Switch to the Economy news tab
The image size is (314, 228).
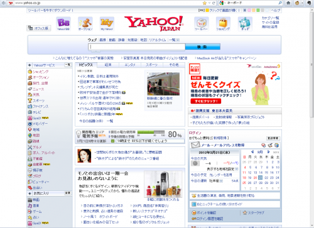tap(108, 65)
